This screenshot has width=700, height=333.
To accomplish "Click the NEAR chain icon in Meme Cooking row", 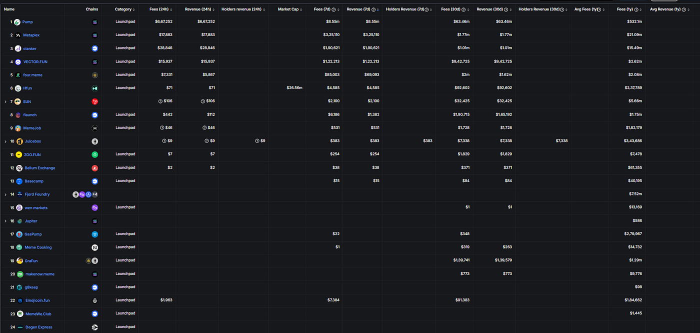I will (95, 247).
